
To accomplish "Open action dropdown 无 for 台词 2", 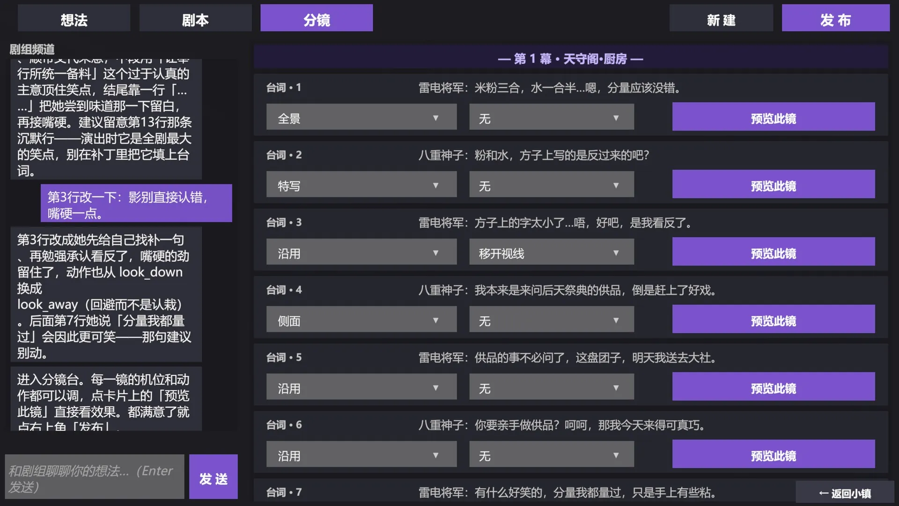I will click(552, 185).
